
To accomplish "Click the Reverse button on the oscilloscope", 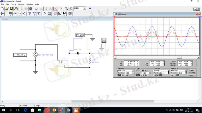I will coord(192,73).
